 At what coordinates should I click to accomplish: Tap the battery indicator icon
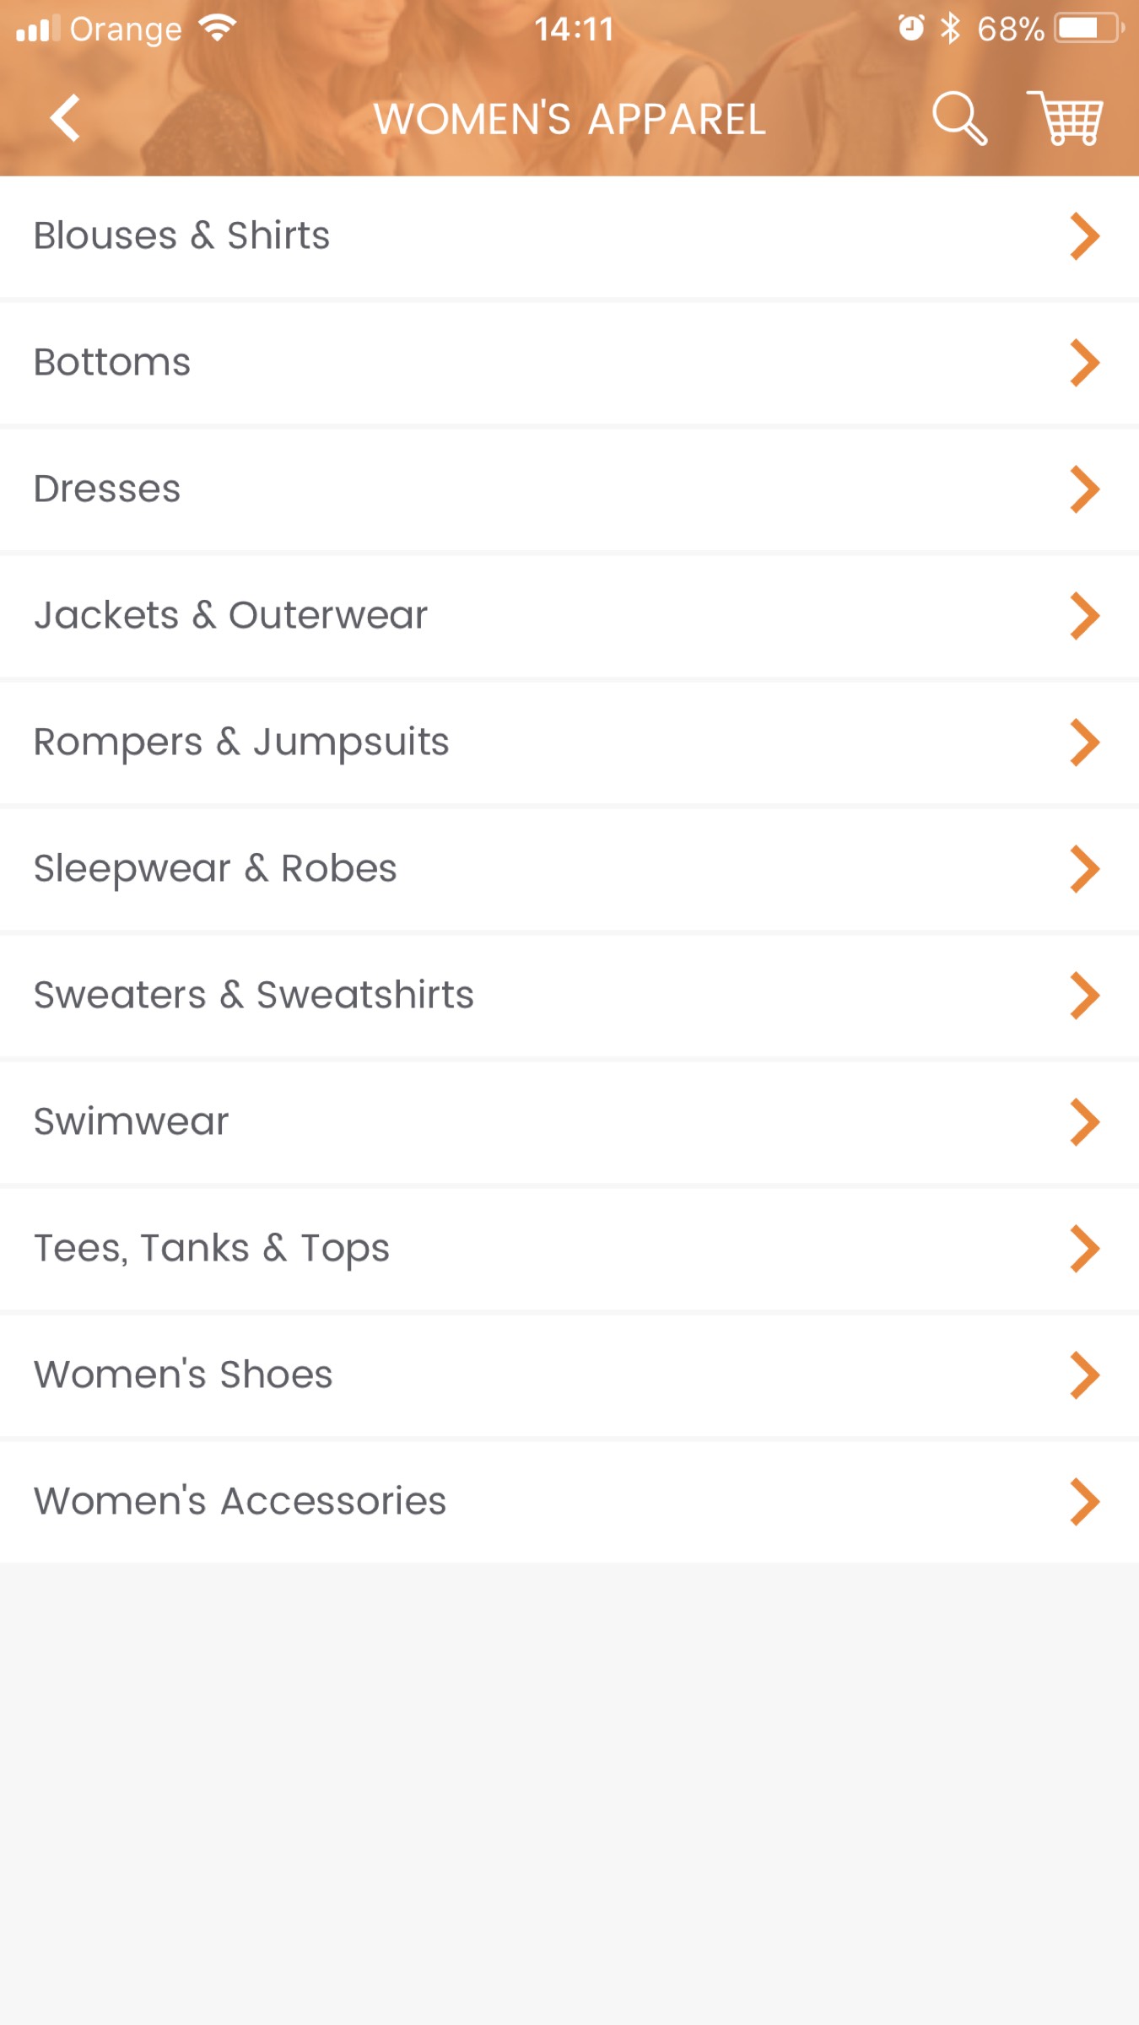1089,29
